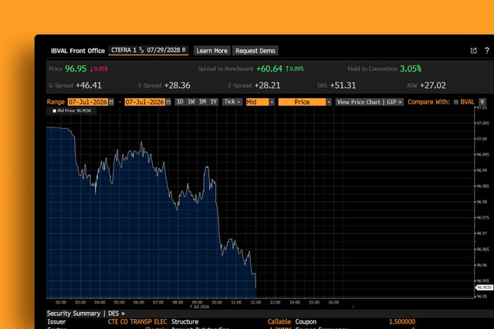Viewport: 494px width, 329px height.
Task: Click the OAS value +51.31
Action: pyautogui.click(x=343, y=86)
